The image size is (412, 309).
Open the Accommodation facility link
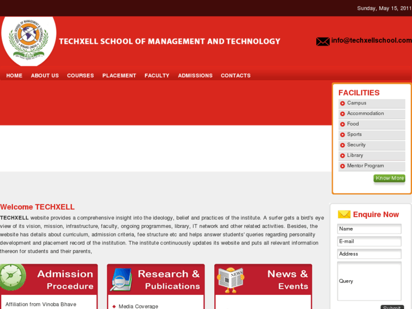coord(366,113)
